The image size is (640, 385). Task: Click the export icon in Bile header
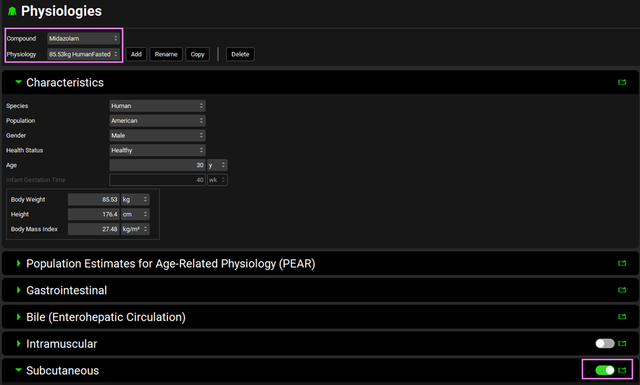point(622,317)
